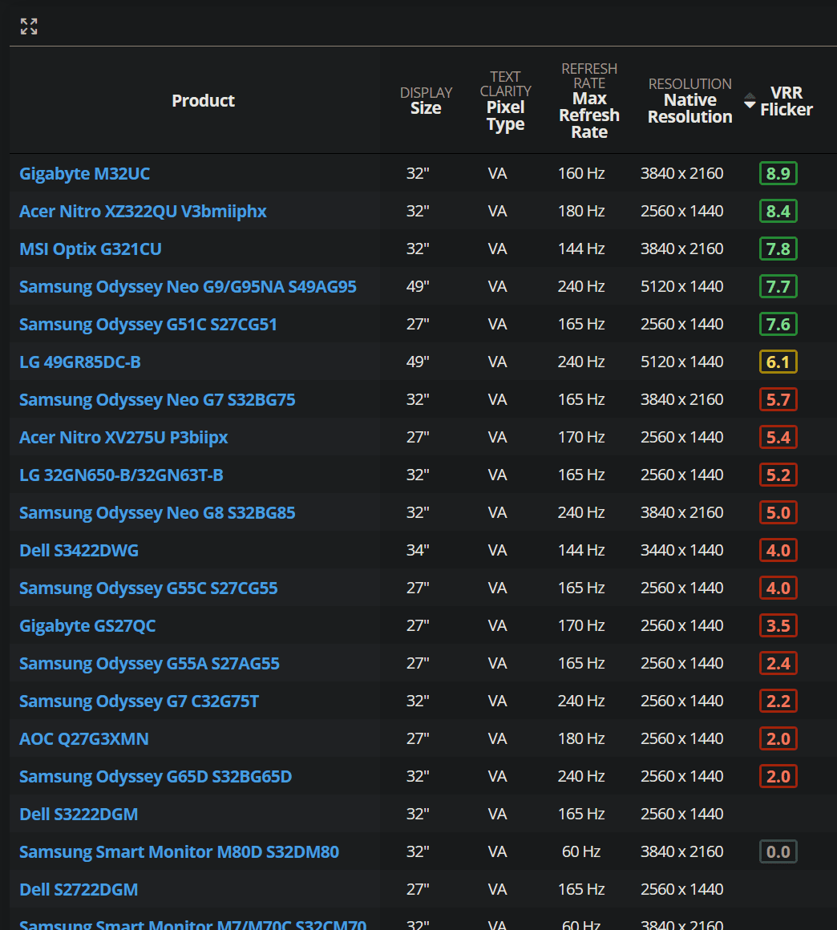This screenshot has width=837, height=930.
Task: Open the MSI Optix G321CU link
Action: click(x=90, y=249)
